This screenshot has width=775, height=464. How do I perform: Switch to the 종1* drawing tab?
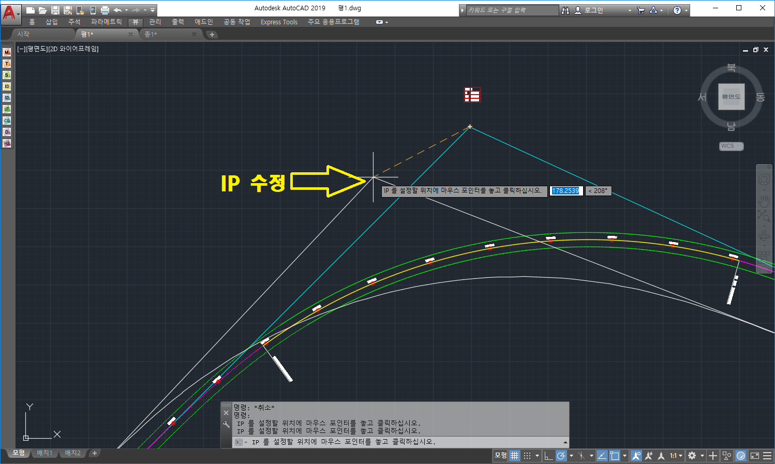[x=151, y=34]
